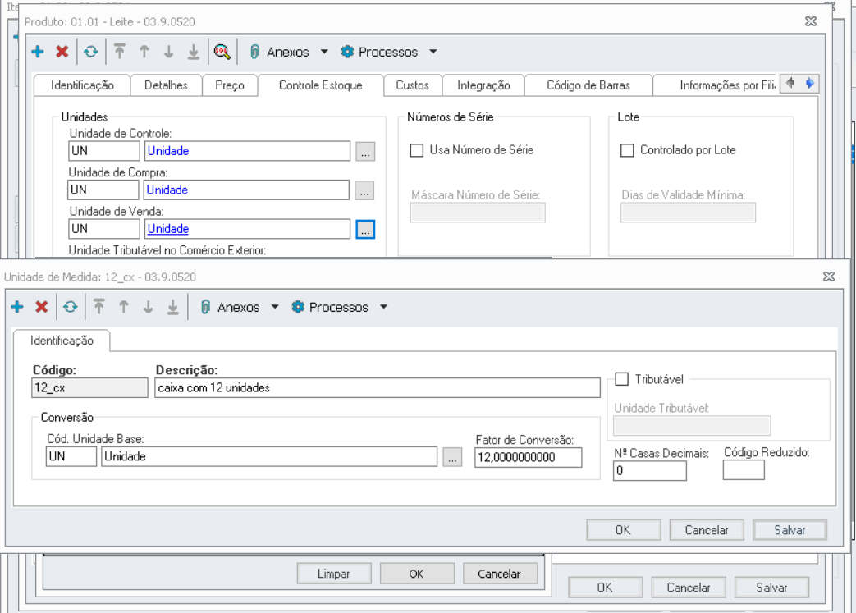Click the Cód. Unidade Base UN code field

71,456
